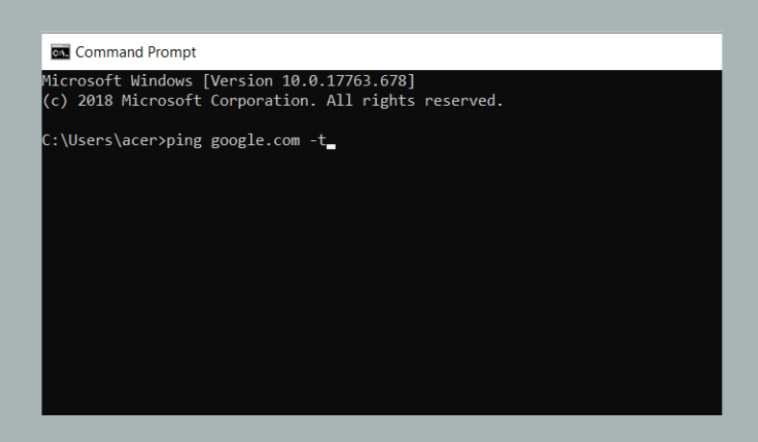Click the word ping in the command
This screenshot has width=758, height=442.
(184, 140)
